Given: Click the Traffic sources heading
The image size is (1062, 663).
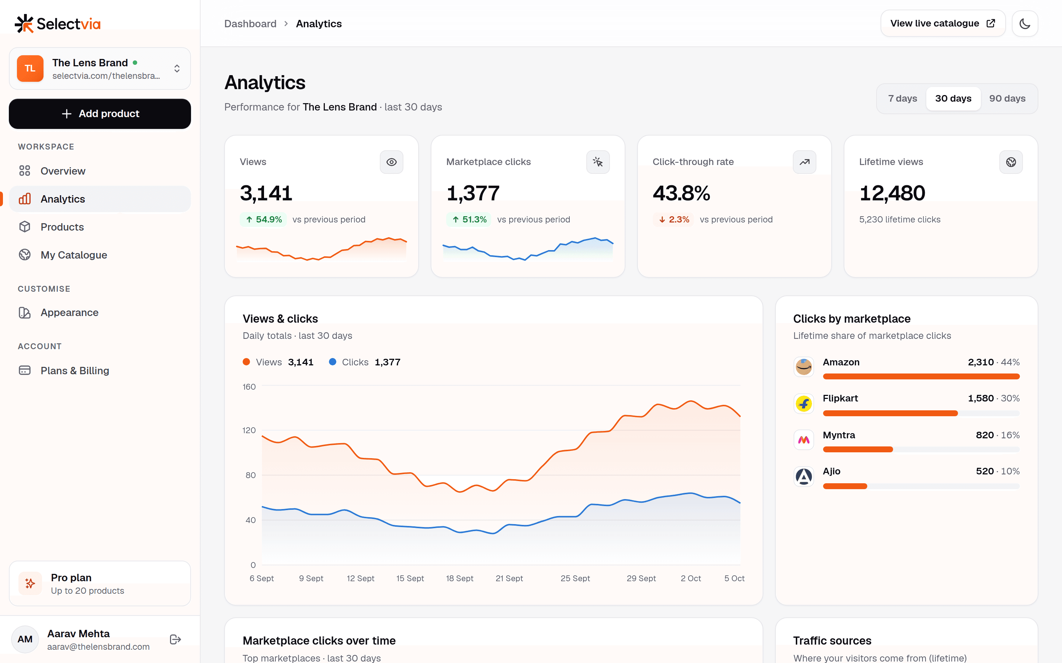Looking at the screenshot, I should coord(832,641).
